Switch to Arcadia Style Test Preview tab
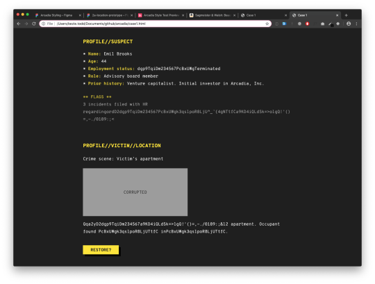 coord(160,15)
